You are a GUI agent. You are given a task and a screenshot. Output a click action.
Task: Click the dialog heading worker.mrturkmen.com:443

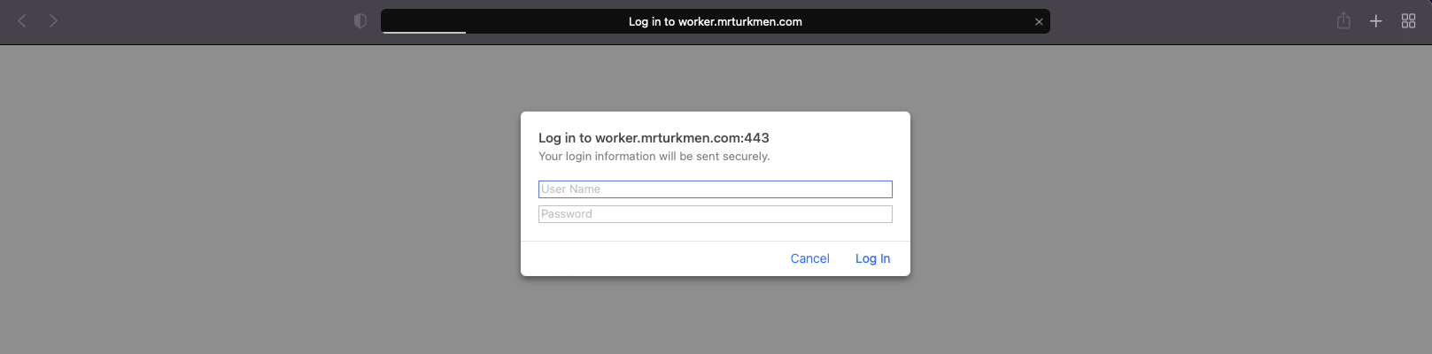tap(682, 138)
